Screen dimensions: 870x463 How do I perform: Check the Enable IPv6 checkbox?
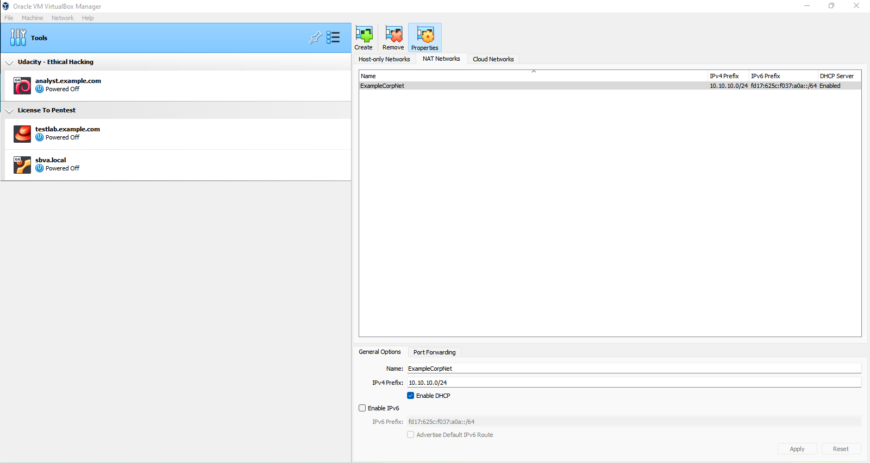pyautogui.click(x=362, y=408)
